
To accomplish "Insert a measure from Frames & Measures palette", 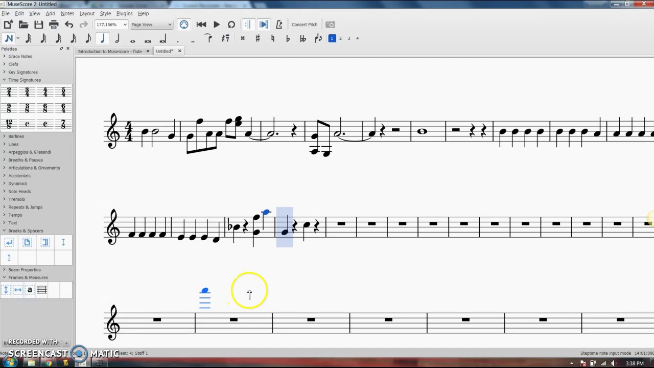I will coord(42,290).
